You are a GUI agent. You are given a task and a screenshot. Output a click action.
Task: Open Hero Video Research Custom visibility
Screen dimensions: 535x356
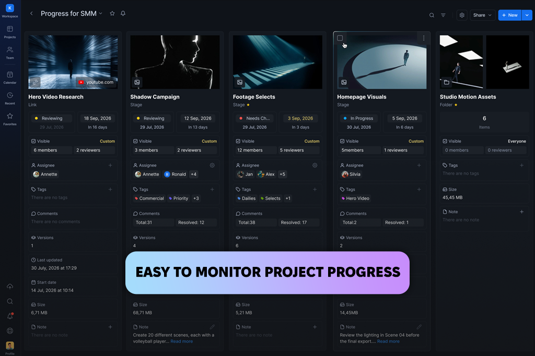tap(107, 141)
